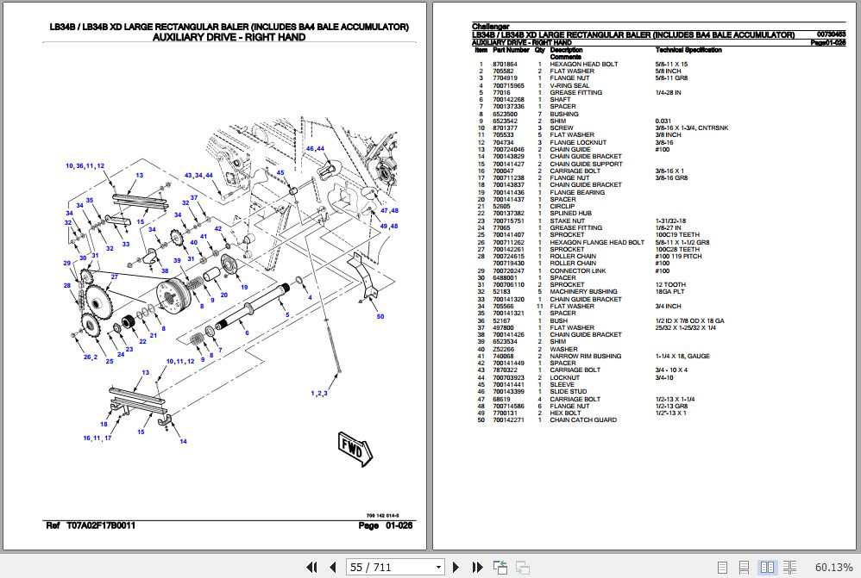Open the page number dropdown

pyautogui.click(x=438, y=567)
